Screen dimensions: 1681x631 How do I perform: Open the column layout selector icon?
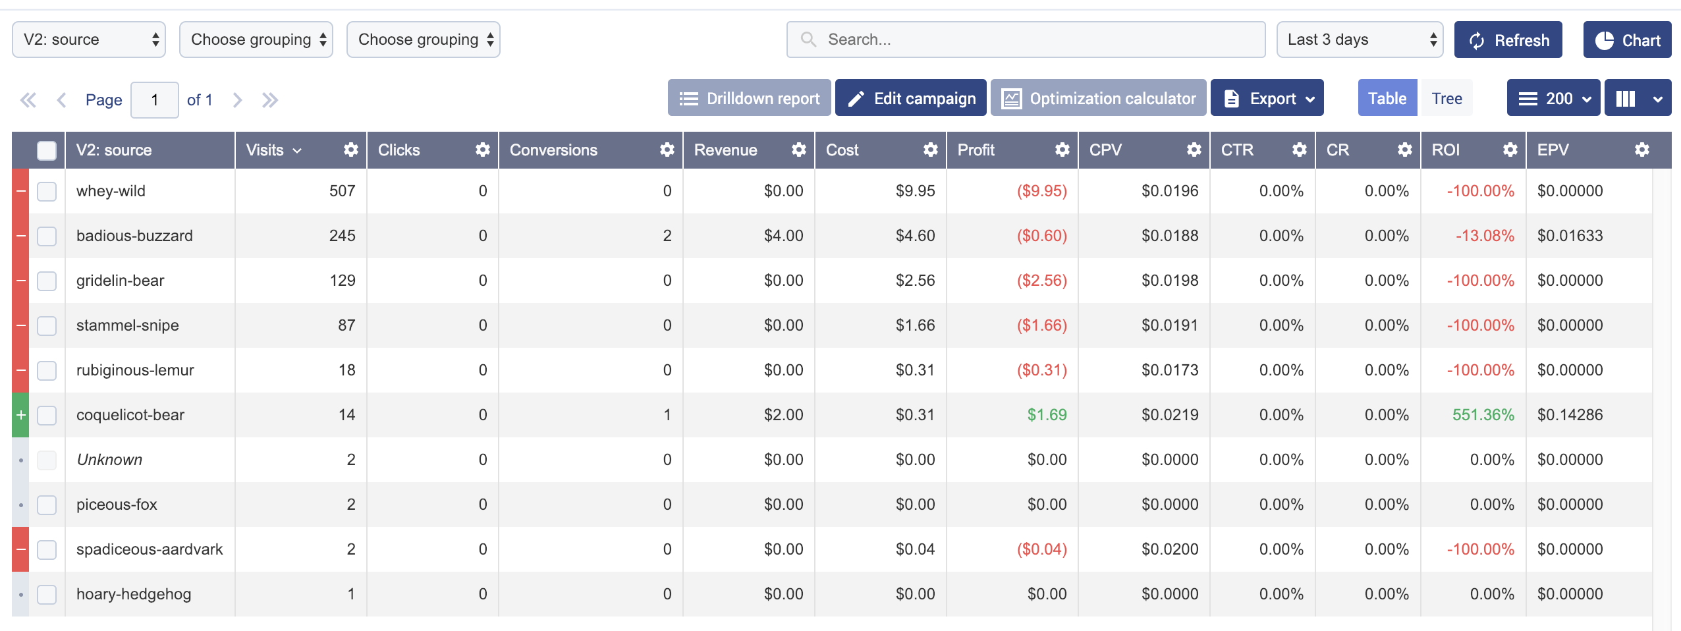(1637, 98)
